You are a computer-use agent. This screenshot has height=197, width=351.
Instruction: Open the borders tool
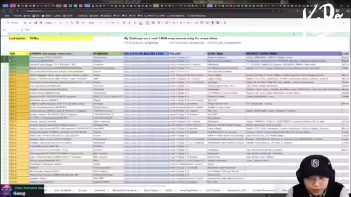(x=154, y=23)
